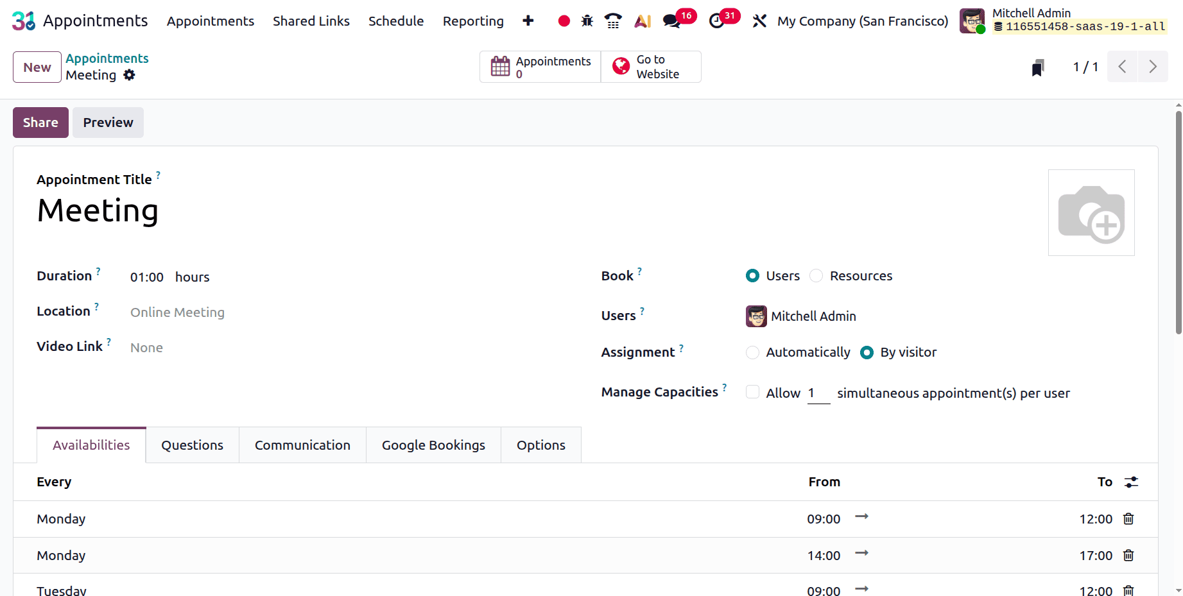Click the Preview button

point(108,123)
